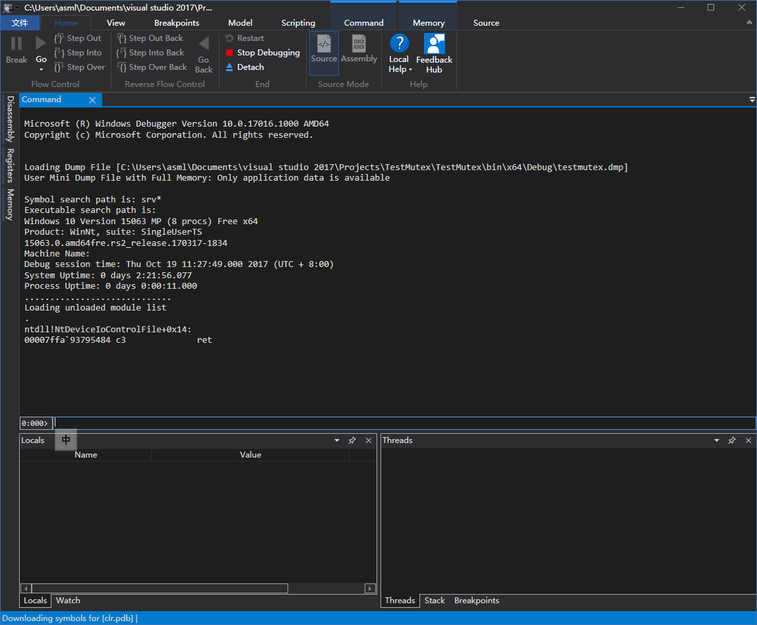This screenshot has height=625, width=757.
Task: Click the Local Help question mark icon
Action: 399,43
